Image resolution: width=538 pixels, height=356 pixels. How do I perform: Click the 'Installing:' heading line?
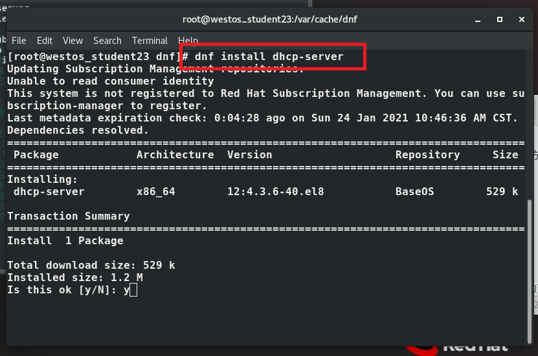[x=43, y=180]
